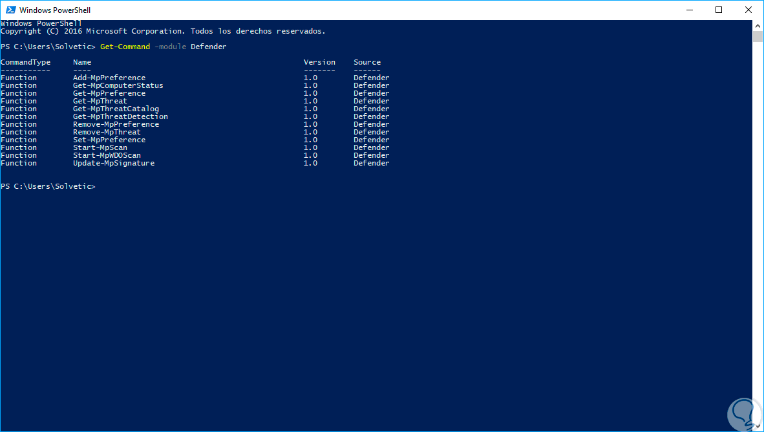Click Defender source in Set-MpPreference row
Image resolution: width=764 pixels, height=432 pixels.
point(371,140)
